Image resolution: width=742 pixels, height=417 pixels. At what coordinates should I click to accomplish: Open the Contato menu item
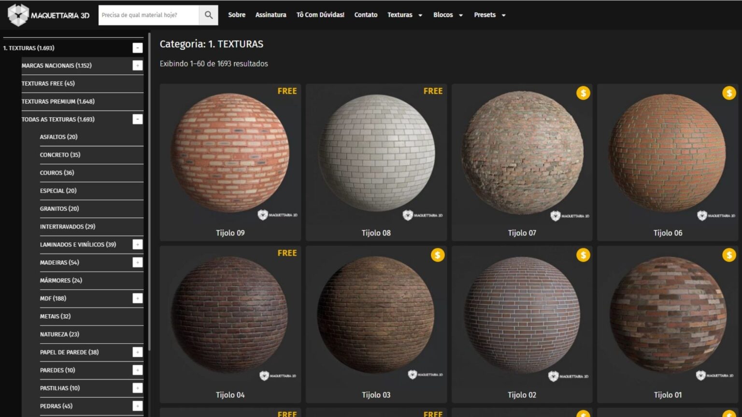366,15
